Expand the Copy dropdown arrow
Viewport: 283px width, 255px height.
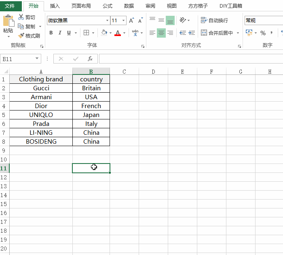coord(40,26)
